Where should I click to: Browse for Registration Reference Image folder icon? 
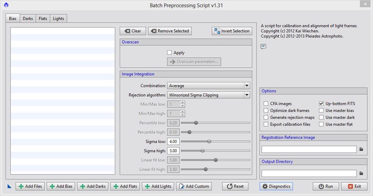click(361, 149)
